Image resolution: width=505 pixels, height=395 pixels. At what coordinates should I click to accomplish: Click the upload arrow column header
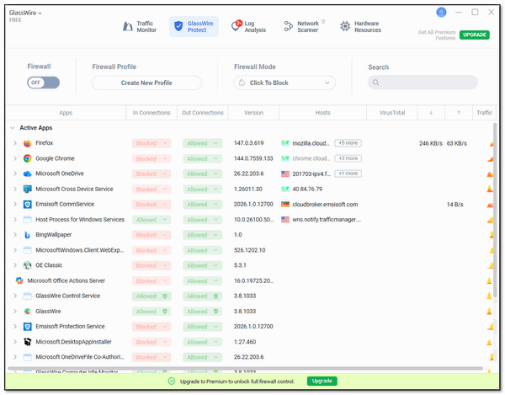pos(459,113)
